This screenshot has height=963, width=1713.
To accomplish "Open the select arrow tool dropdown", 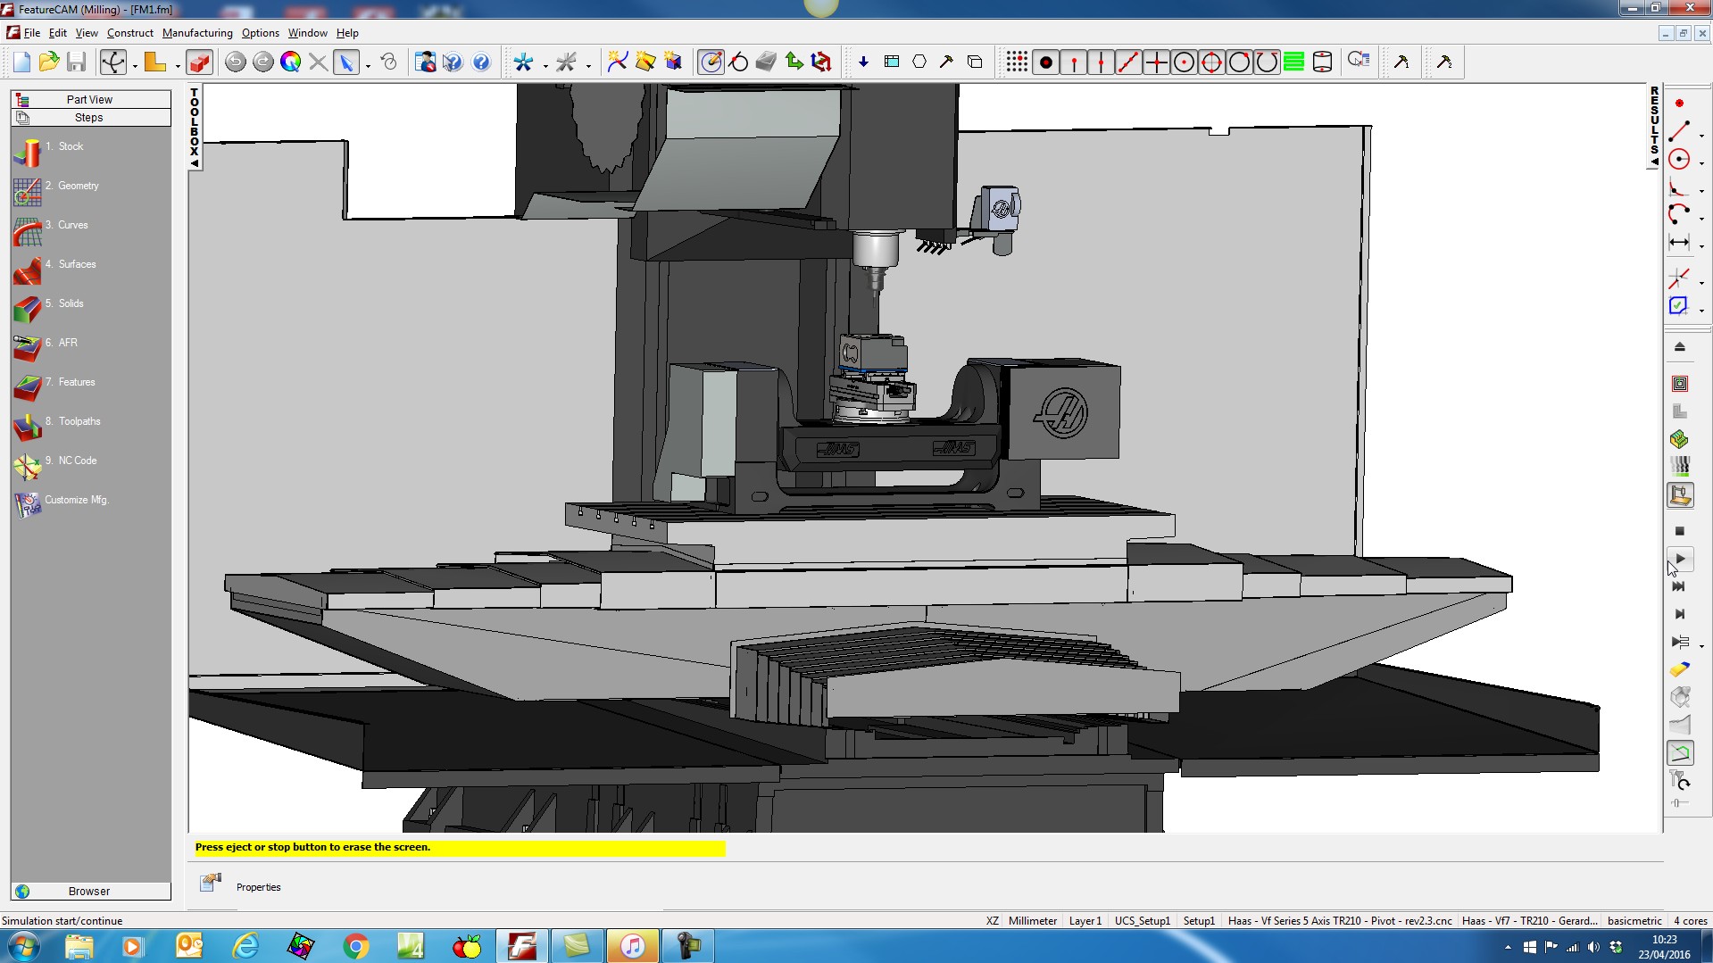I will [368, 66].
